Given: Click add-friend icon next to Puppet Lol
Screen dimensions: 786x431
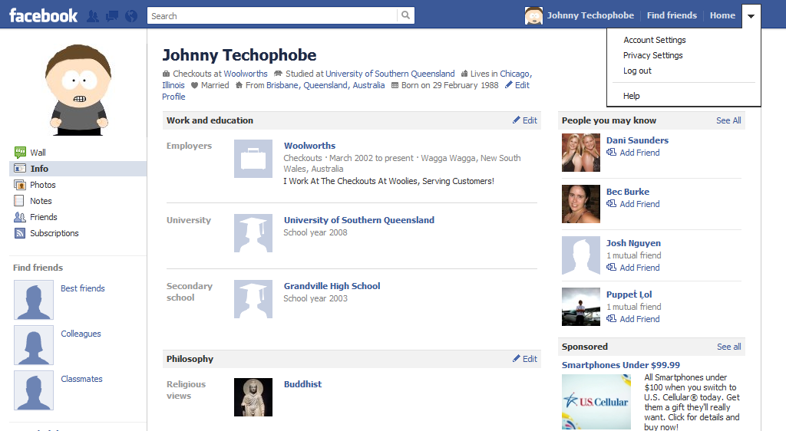Looking at the screenshot, I should coord(612,319).
